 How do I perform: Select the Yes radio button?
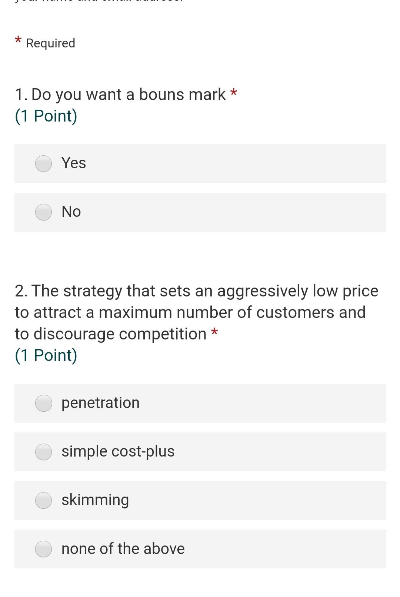click(x=43, y=164)
